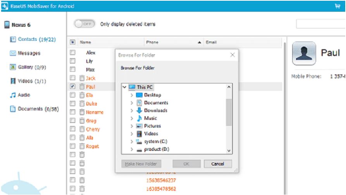Click the trash icon next to Duke

pos(82,104)
